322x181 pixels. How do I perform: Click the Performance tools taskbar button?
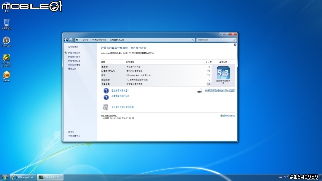click(x=50, y=177)
